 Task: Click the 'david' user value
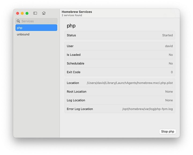click(x=169, y=46)
